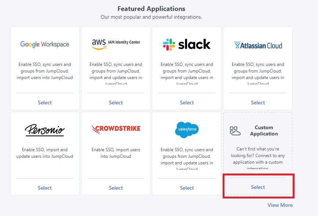Click the Slack card description text
The image size is (318, 216).
[187, 73]
